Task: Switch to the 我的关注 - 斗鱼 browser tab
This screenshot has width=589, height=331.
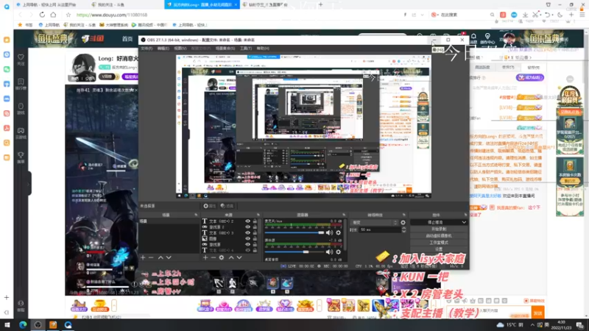Action: (111, 4)
